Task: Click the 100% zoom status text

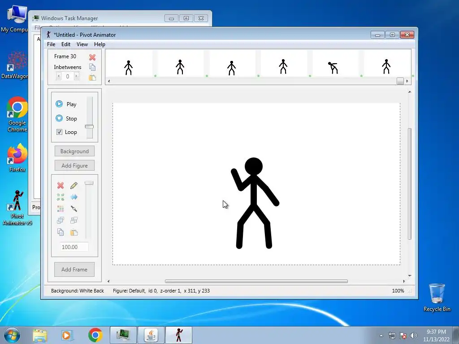Action: [398, 290]
